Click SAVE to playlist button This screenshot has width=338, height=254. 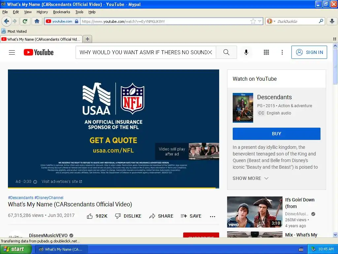pyautogui.click(x=191, y=216)
